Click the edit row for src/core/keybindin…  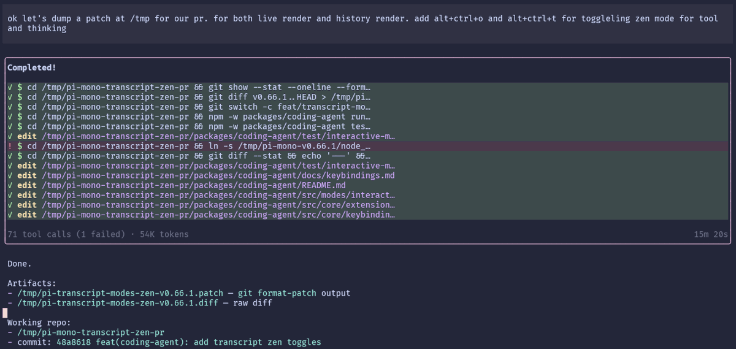(367, 215)
